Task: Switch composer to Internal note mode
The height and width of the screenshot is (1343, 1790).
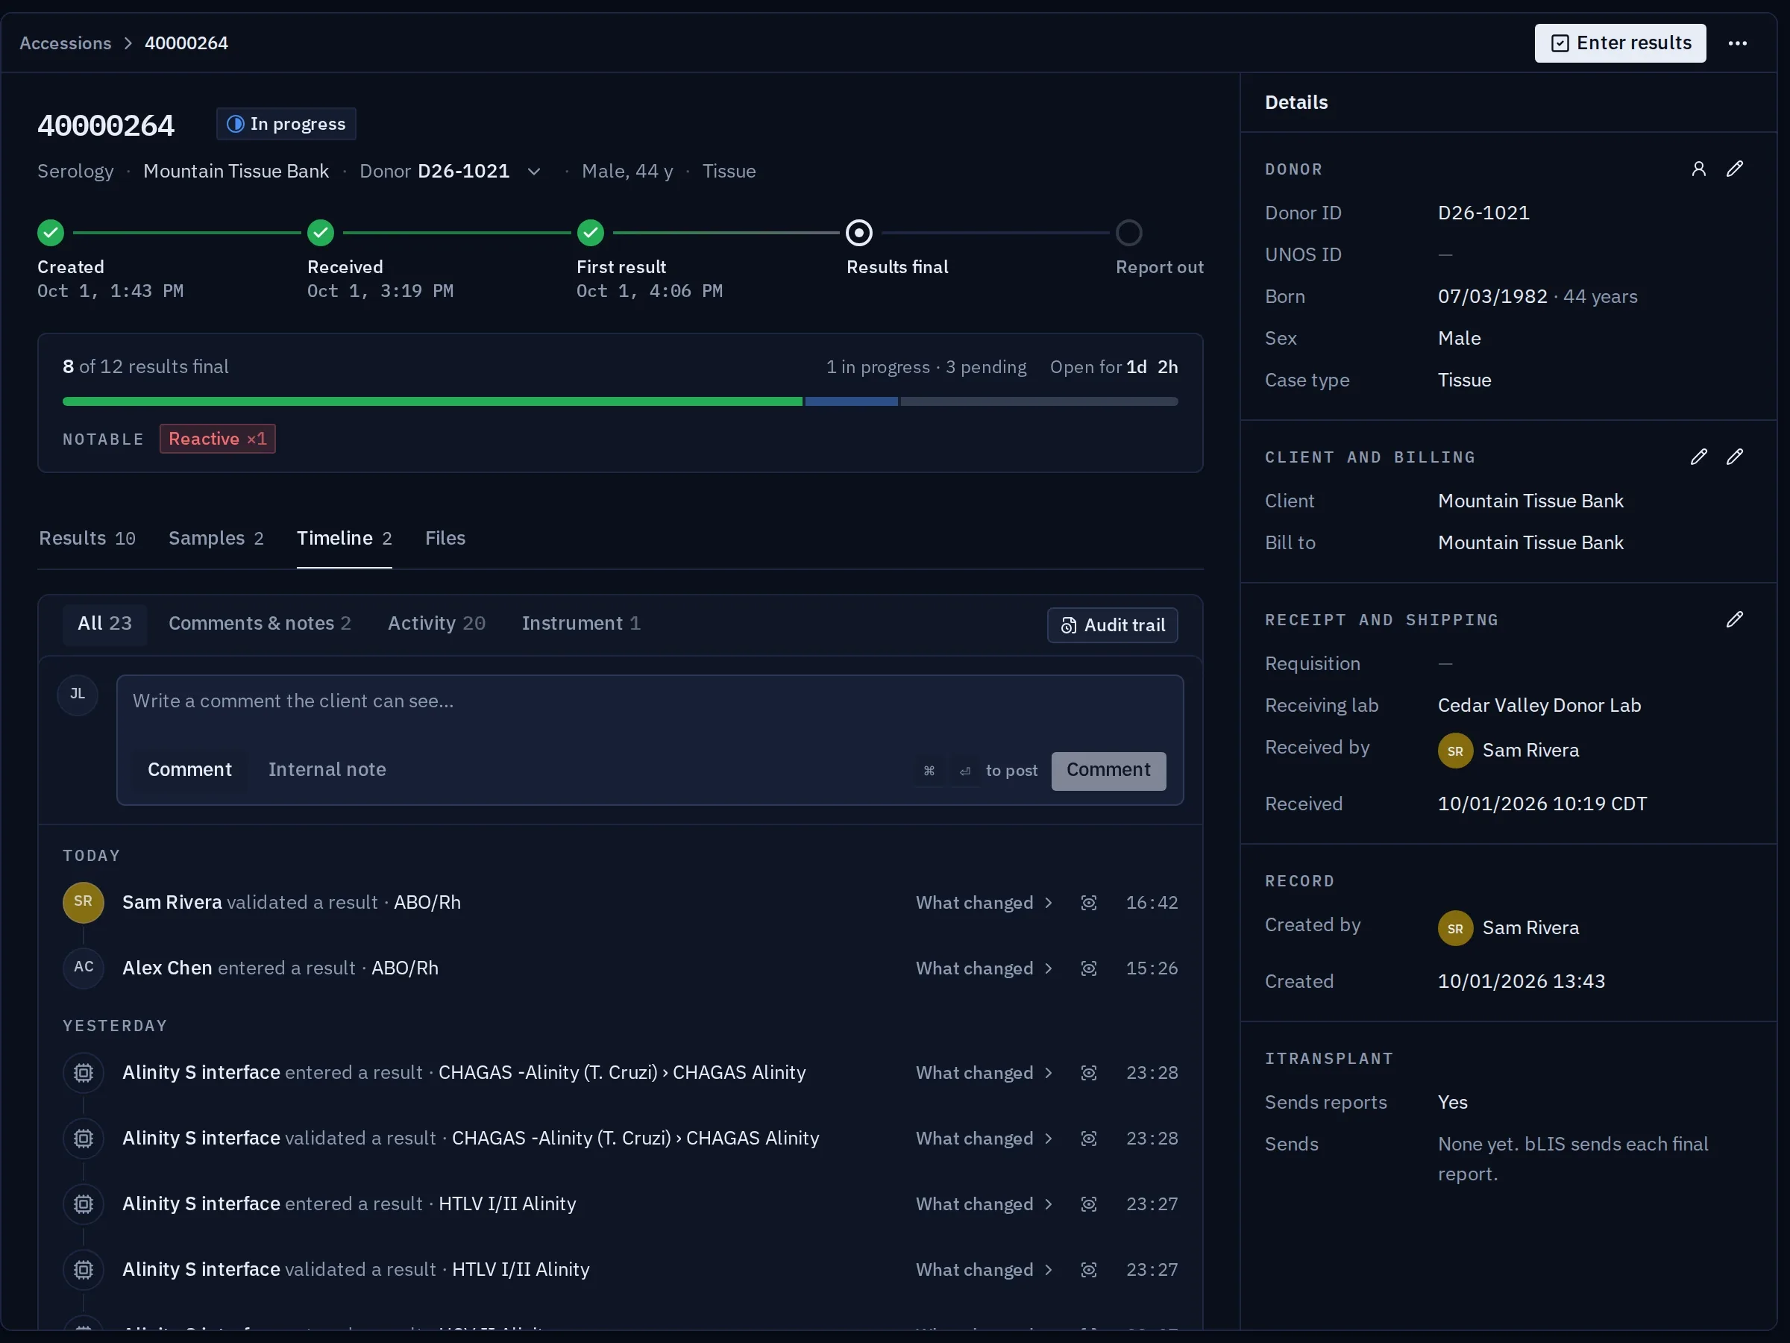Action: click(327, 769)
